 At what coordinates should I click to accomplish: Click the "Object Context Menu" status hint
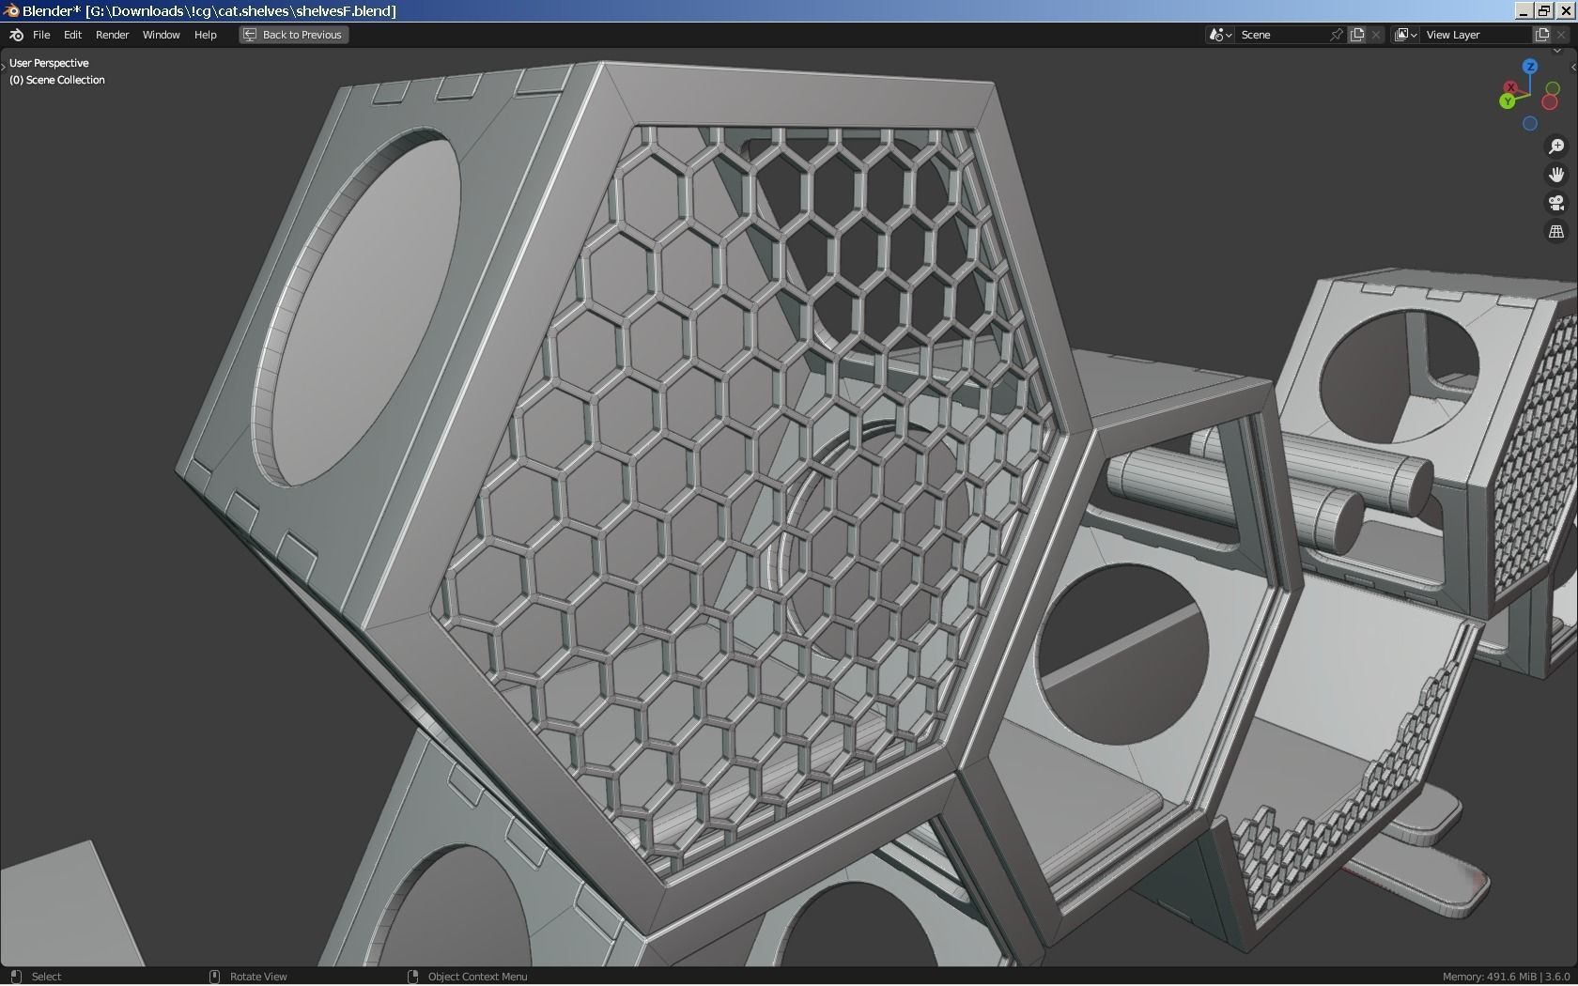[477, 977]
